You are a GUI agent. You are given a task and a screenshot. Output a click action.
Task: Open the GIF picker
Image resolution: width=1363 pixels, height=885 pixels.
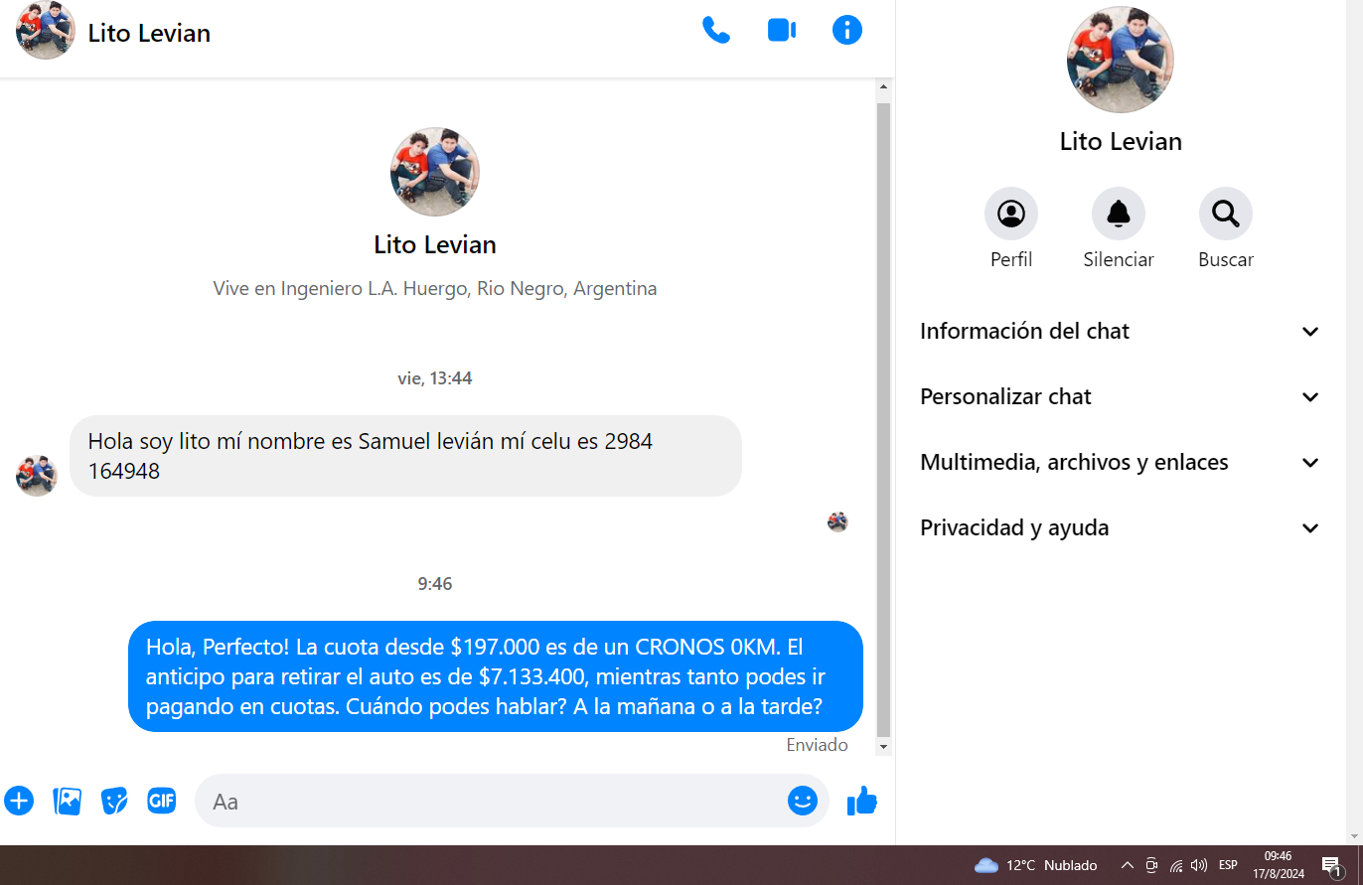162,801
